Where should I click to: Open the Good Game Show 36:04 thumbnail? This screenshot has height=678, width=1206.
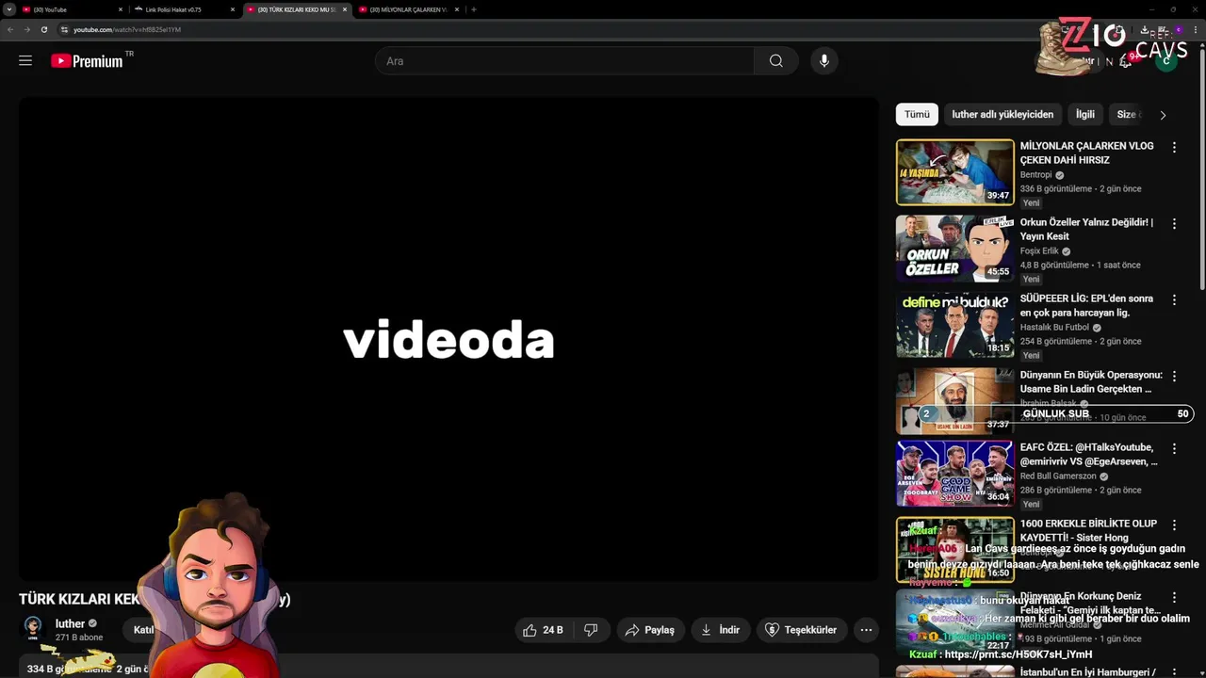pyautogui.click(x=954, y=474)
